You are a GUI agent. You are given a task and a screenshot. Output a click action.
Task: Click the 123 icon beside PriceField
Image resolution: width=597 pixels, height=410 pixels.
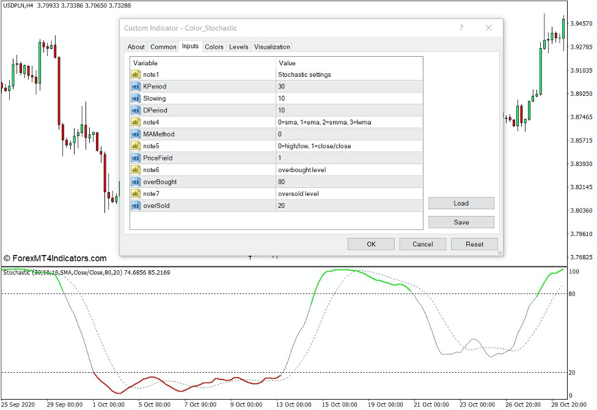pos(135,157)
